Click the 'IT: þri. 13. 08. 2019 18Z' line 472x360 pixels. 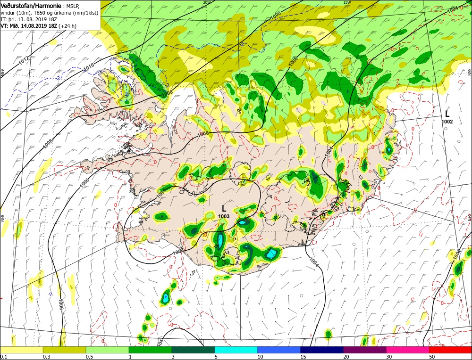tap(29, 19)
